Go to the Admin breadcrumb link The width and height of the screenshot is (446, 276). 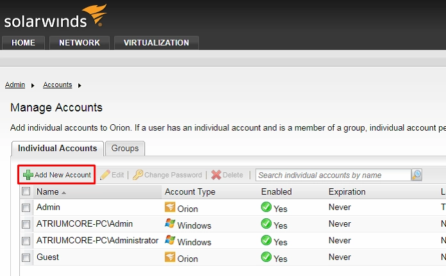[15, 85]
